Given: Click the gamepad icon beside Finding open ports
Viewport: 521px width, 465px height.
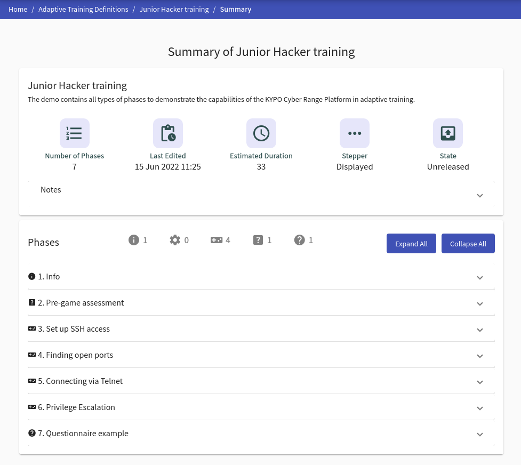Looking at the screenshot, I should pos(32,355).
